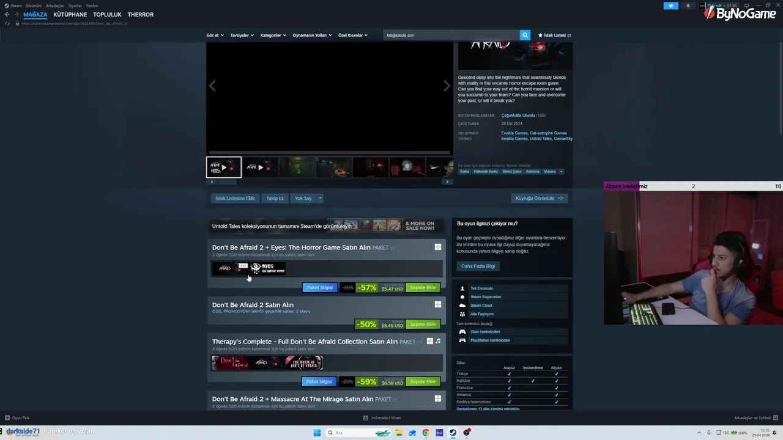Click the microphone icon in system tray
Viewport: 783px width, 440px height.
click(709, 433)
